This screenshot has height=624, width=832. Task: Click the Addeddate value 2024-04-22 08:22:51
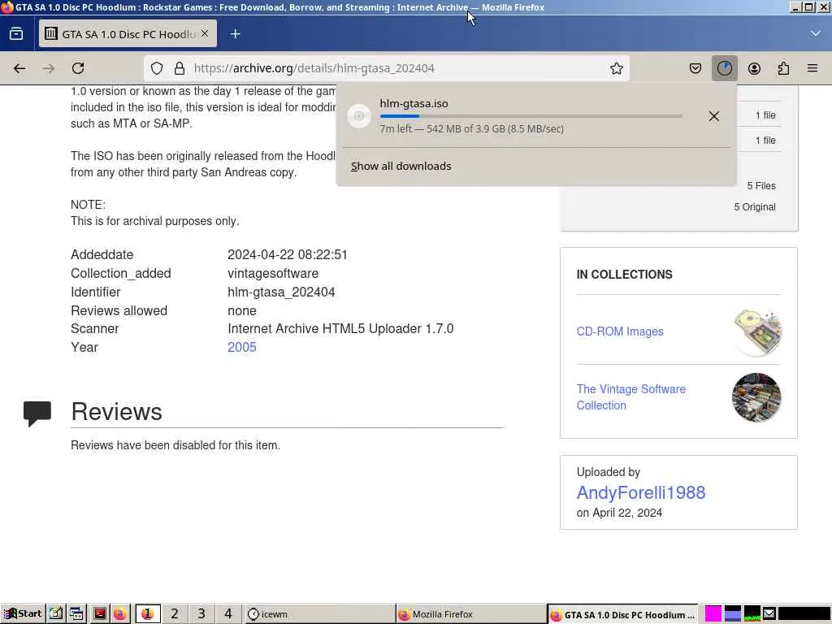tap(288, 254)
